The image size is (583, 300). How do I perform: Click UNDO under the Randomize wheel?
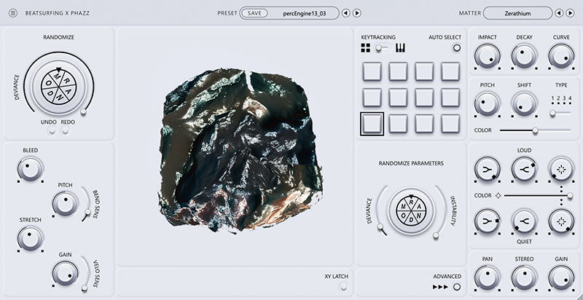point(48,122)
